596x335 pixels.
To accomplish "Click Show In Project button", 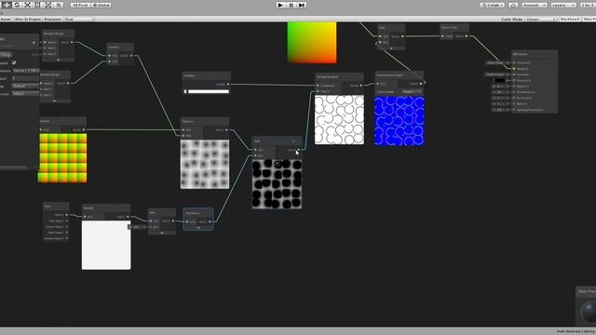I will (28, 19).
